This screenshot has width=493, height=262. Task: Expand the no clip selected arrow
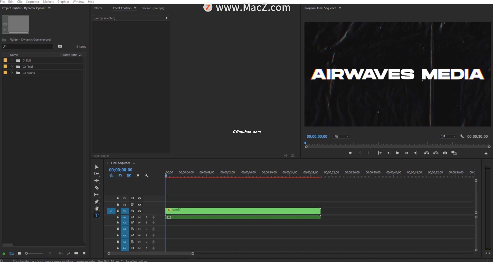[167, 18]
